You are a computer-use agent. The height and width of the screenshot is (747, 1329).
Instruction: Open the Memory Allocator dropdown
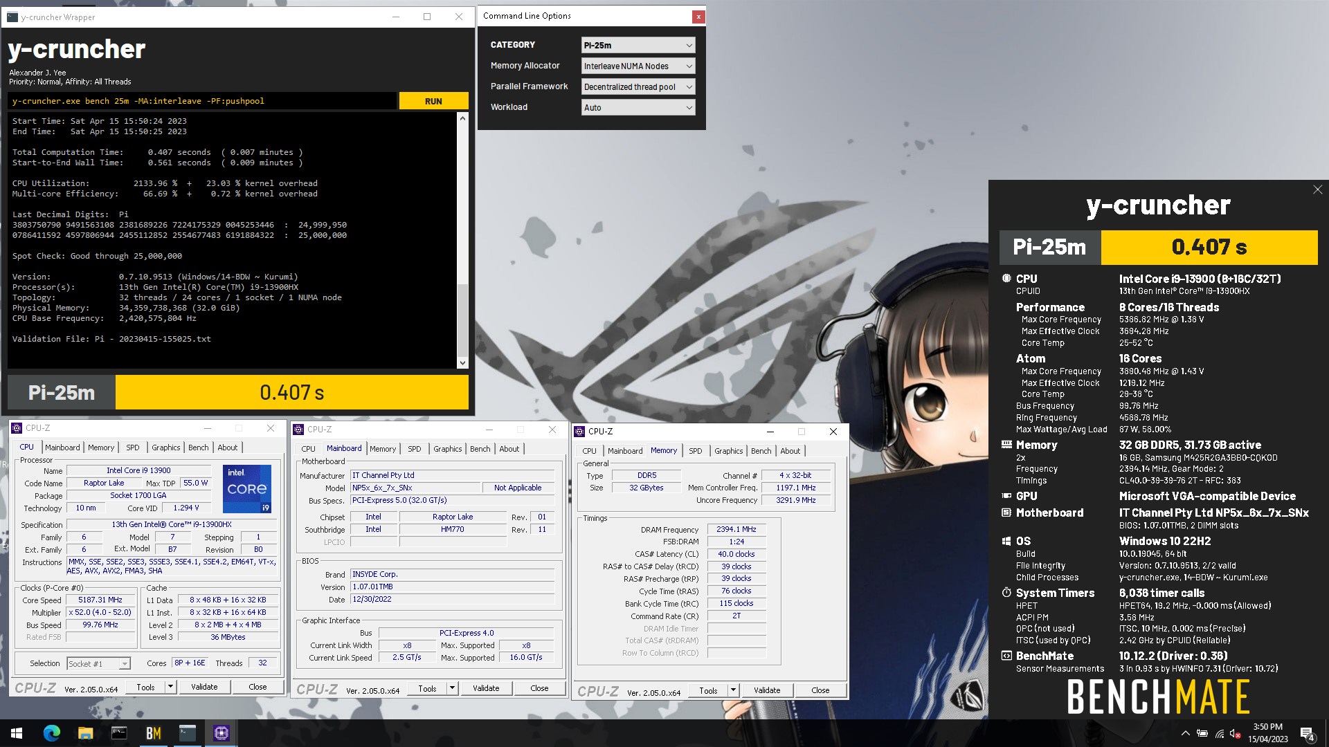(638, 66)
